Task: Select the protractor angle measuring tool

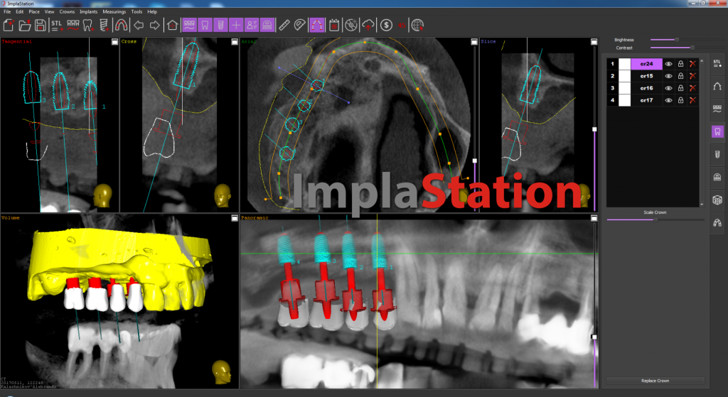Action: (x=300, y=25)
